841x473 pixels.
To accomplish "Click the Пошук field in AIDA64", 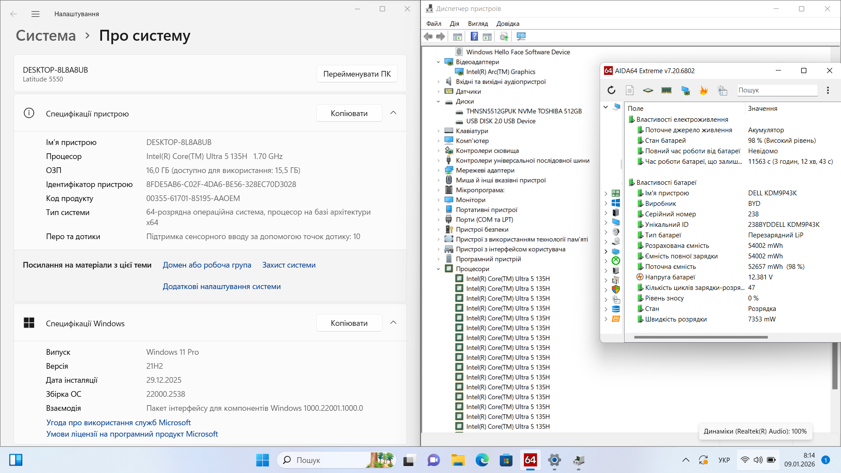I will [x=777, y=90].
